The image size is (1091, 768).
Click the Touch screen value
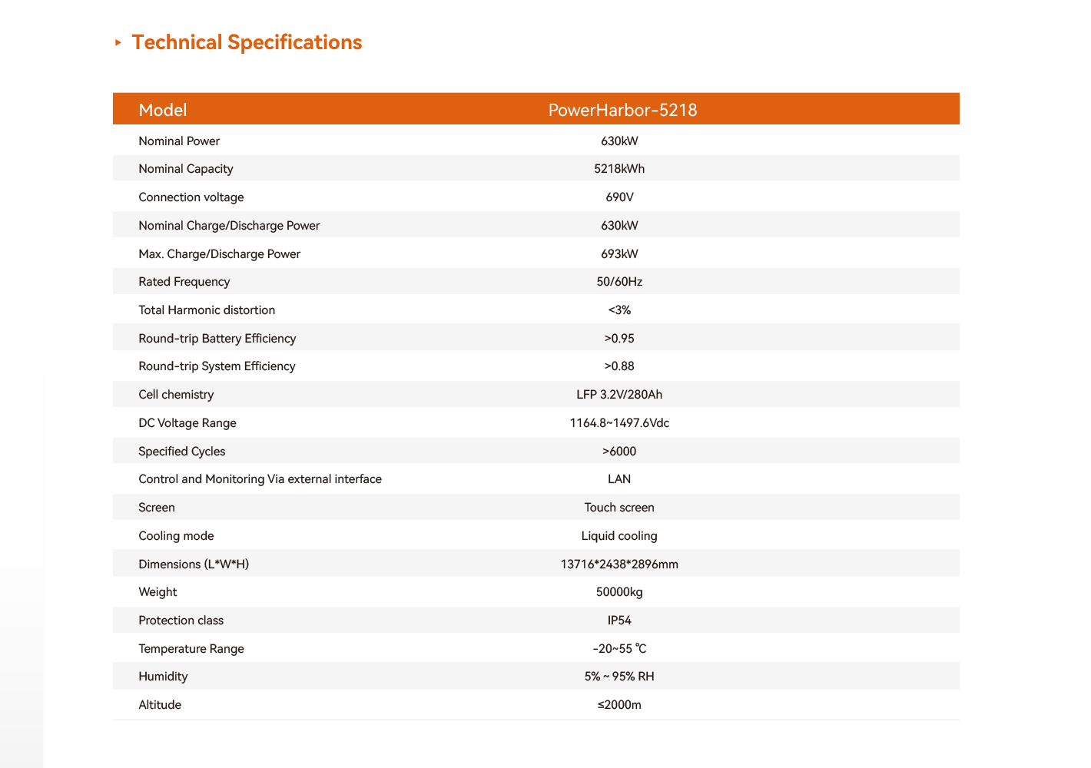[x=619, y=508]
